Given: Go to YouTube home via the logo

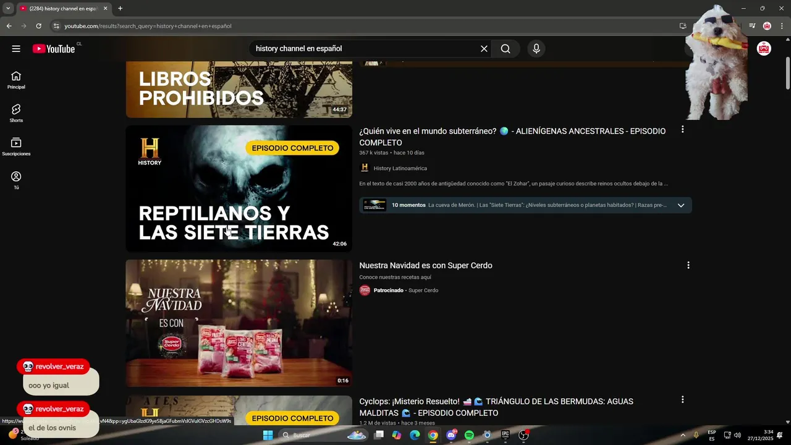Looking at the screenshot, I should click(x=54, y=49).
